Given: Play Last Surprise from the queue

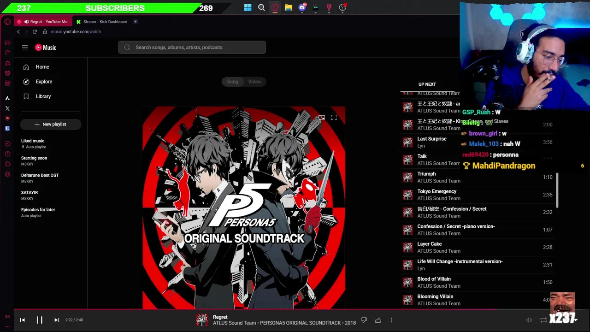Looking at the screenshot, I should [x=477, y=142].
